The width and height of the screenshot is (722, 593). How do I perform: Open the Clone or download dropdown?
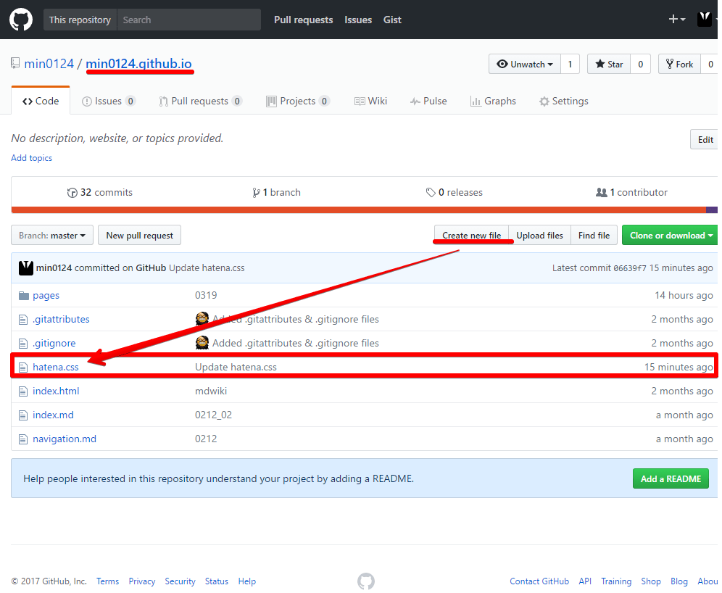pyautogui.click(x=670, y=236)
